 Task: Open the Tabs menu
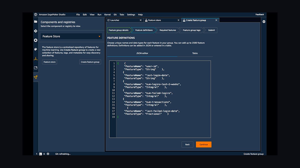tap(122, 15)
